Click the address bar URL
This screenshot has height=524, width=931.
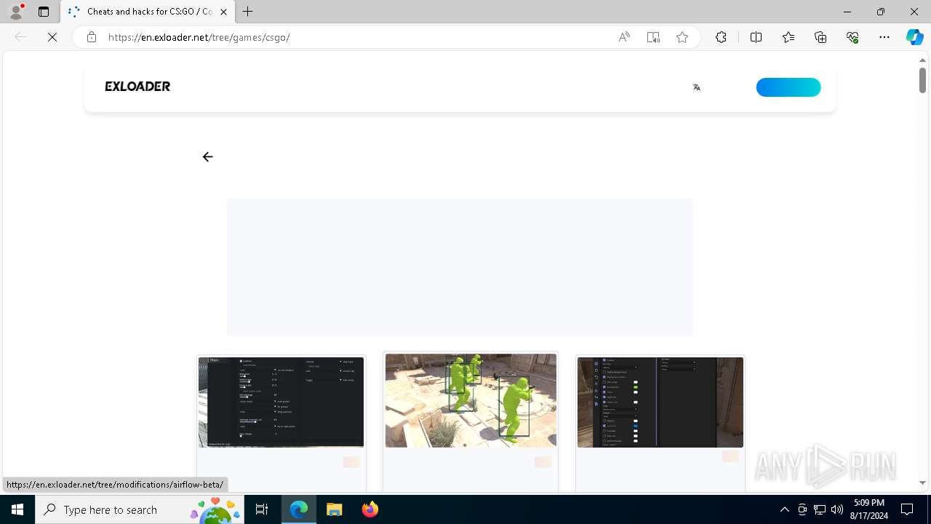tap(199, 37)
